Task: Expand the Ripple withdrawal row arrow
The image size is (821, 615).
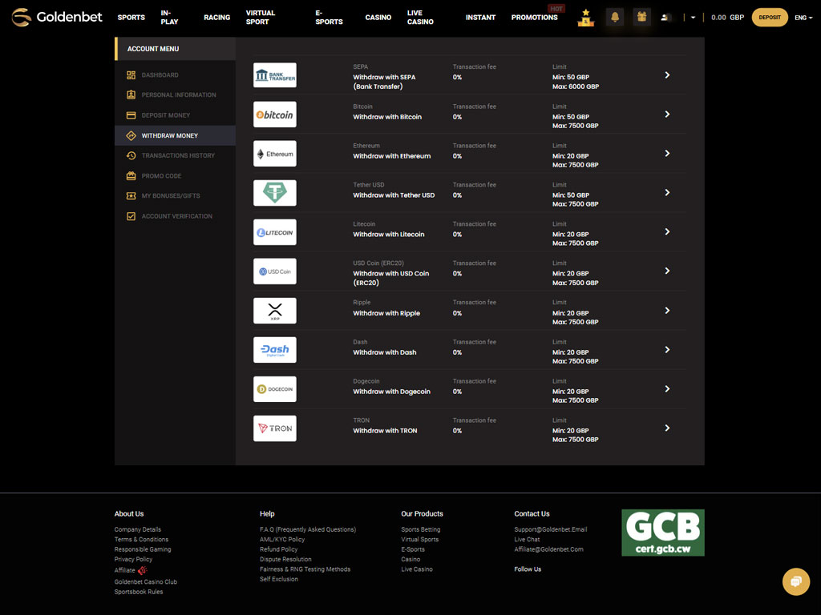Action: [x=667, y=311]
